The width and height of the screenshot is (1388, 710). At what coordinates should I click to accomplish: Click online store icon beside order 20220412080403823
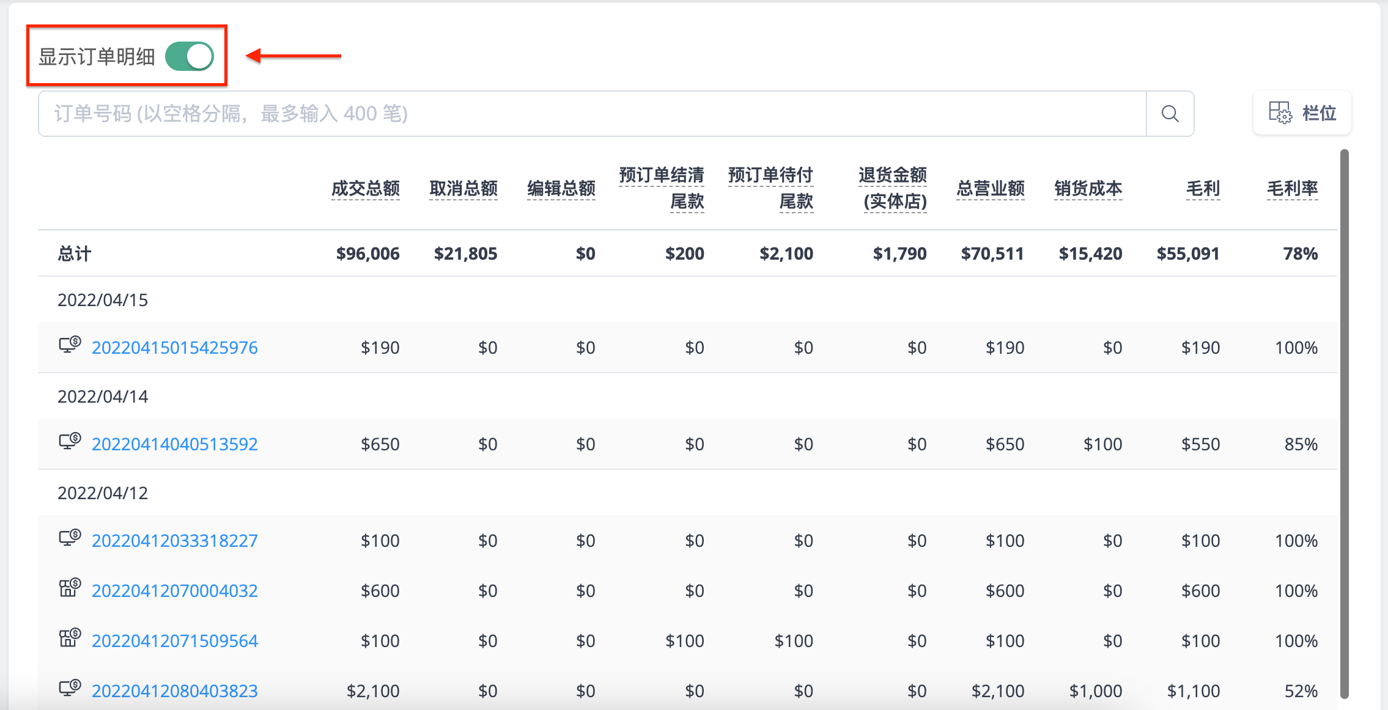click(x=70, y=688)
